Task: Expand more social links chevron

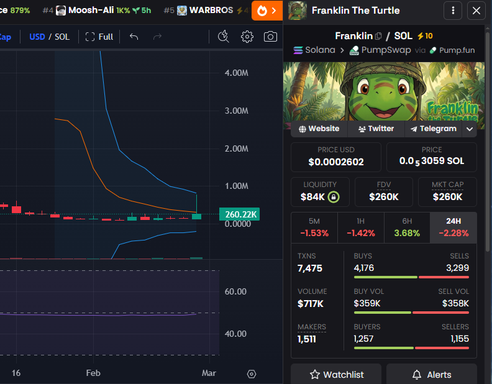Action: (x=470, y=129)
